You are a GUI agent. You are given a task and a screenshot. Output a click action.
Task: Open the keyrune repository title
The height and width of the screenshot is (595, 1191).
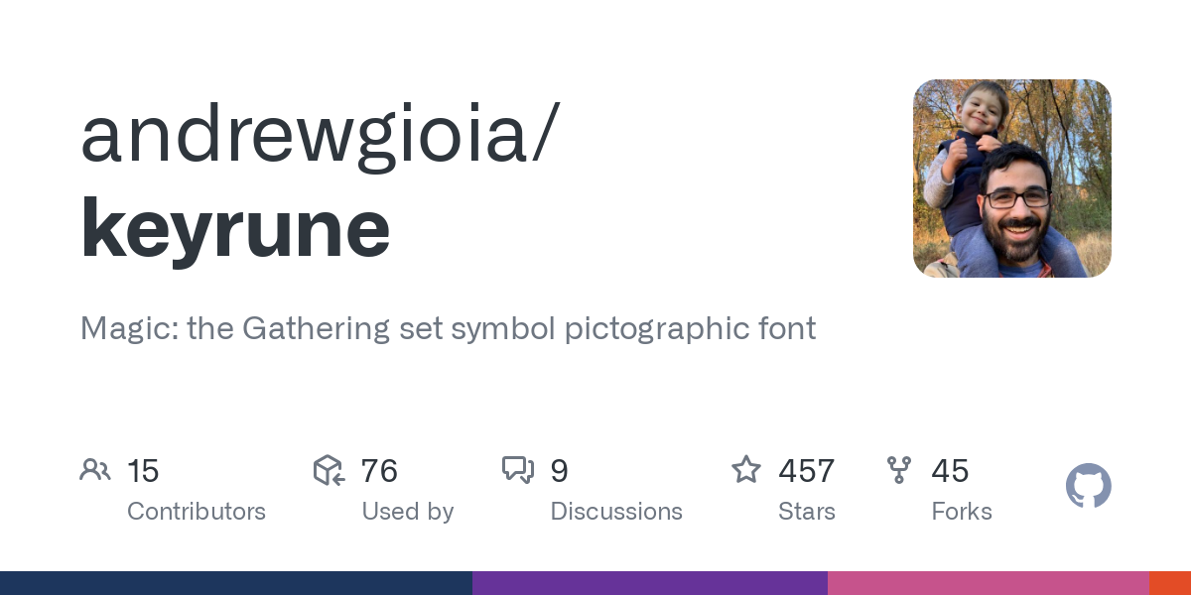[x=235, y=228]
